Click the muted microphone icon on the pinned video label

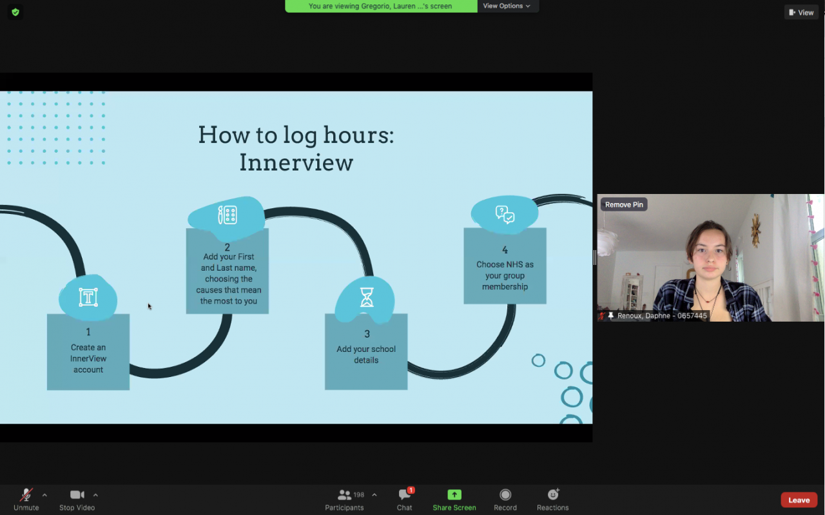point(602,316)
